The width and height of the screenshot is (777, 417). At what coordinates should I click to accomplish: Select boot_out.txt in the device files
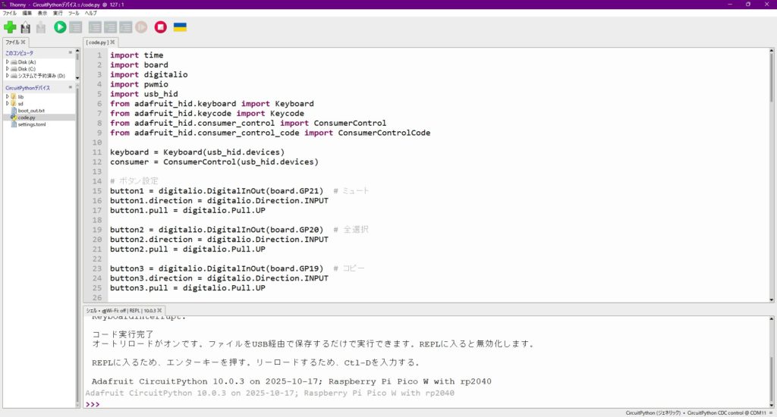(31, 111)
